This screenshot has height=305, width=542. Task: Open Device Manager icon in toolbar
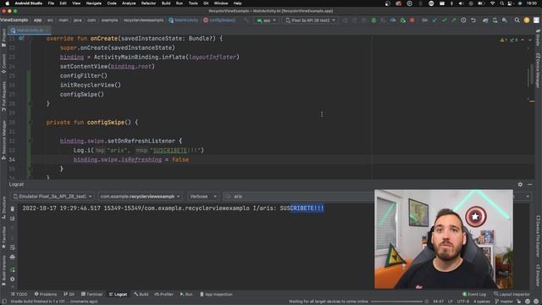point(495,20)
